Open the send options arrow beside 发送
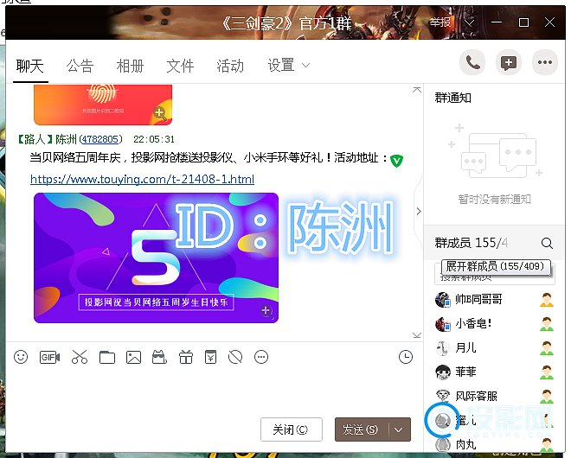 (x=398, y=429)
